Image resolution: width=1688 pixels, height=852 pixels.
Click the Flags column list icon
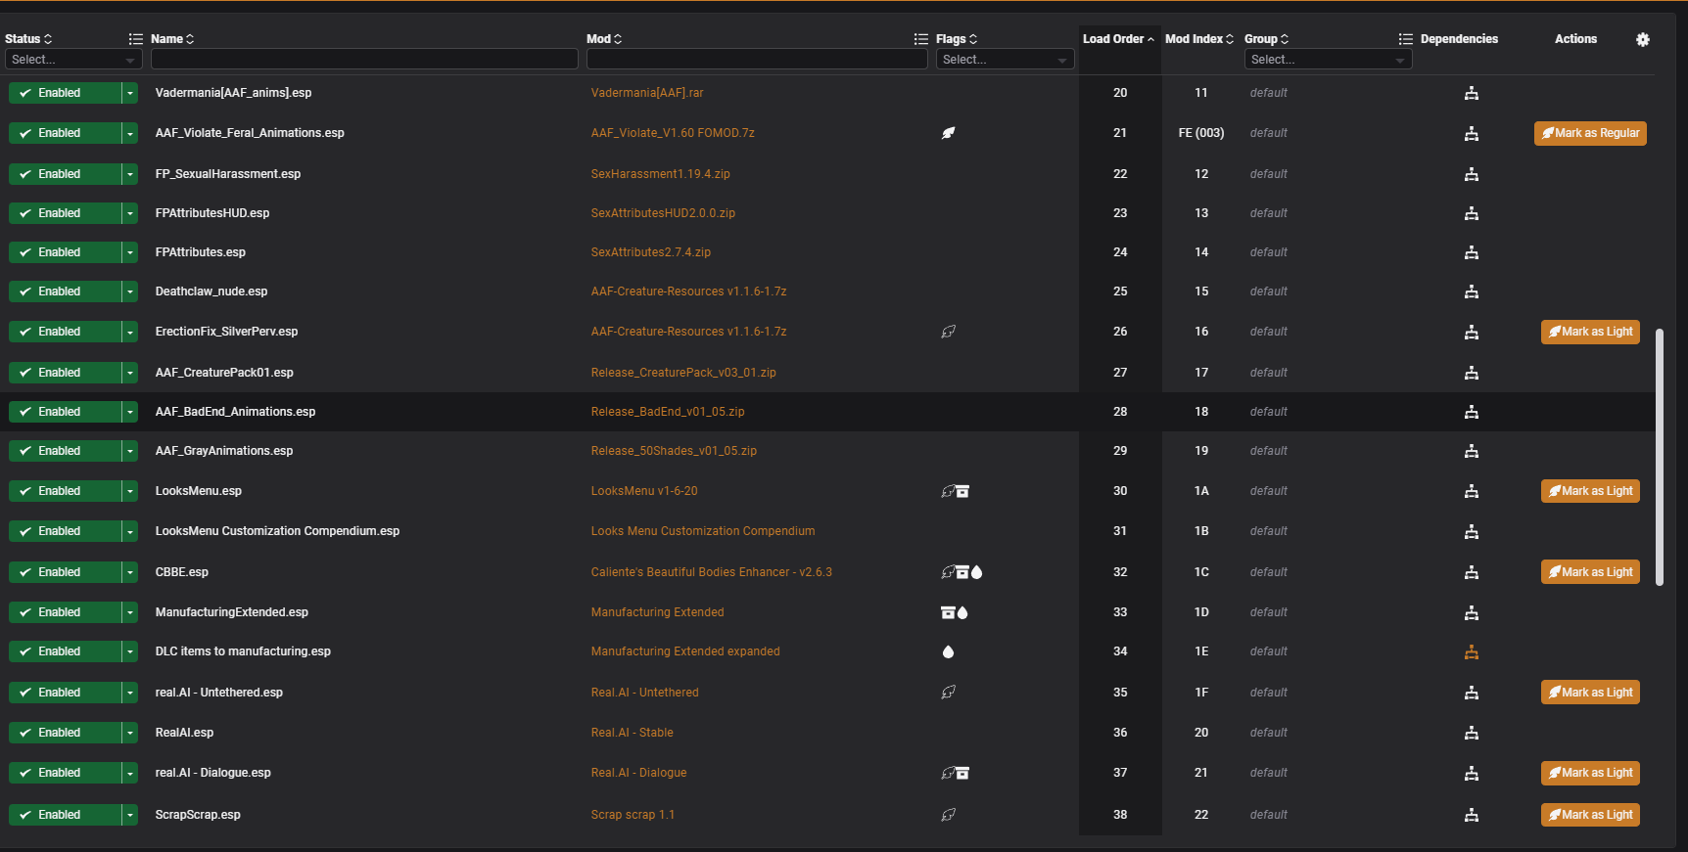coord(920,39)
